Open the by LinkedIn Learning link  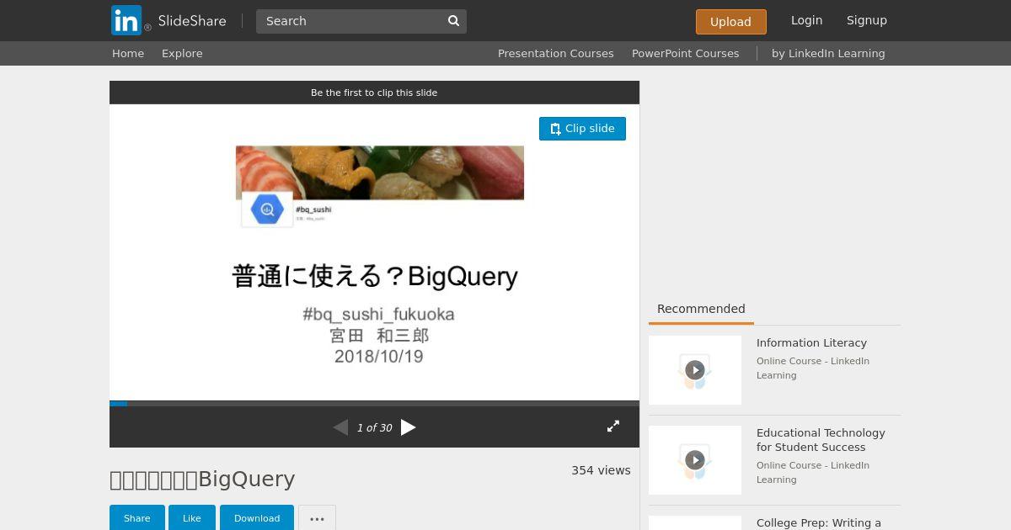828,53
